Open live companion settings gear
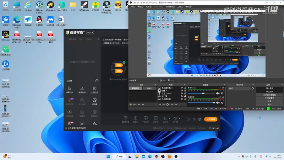The image size is (284, 160). [200, 119]
